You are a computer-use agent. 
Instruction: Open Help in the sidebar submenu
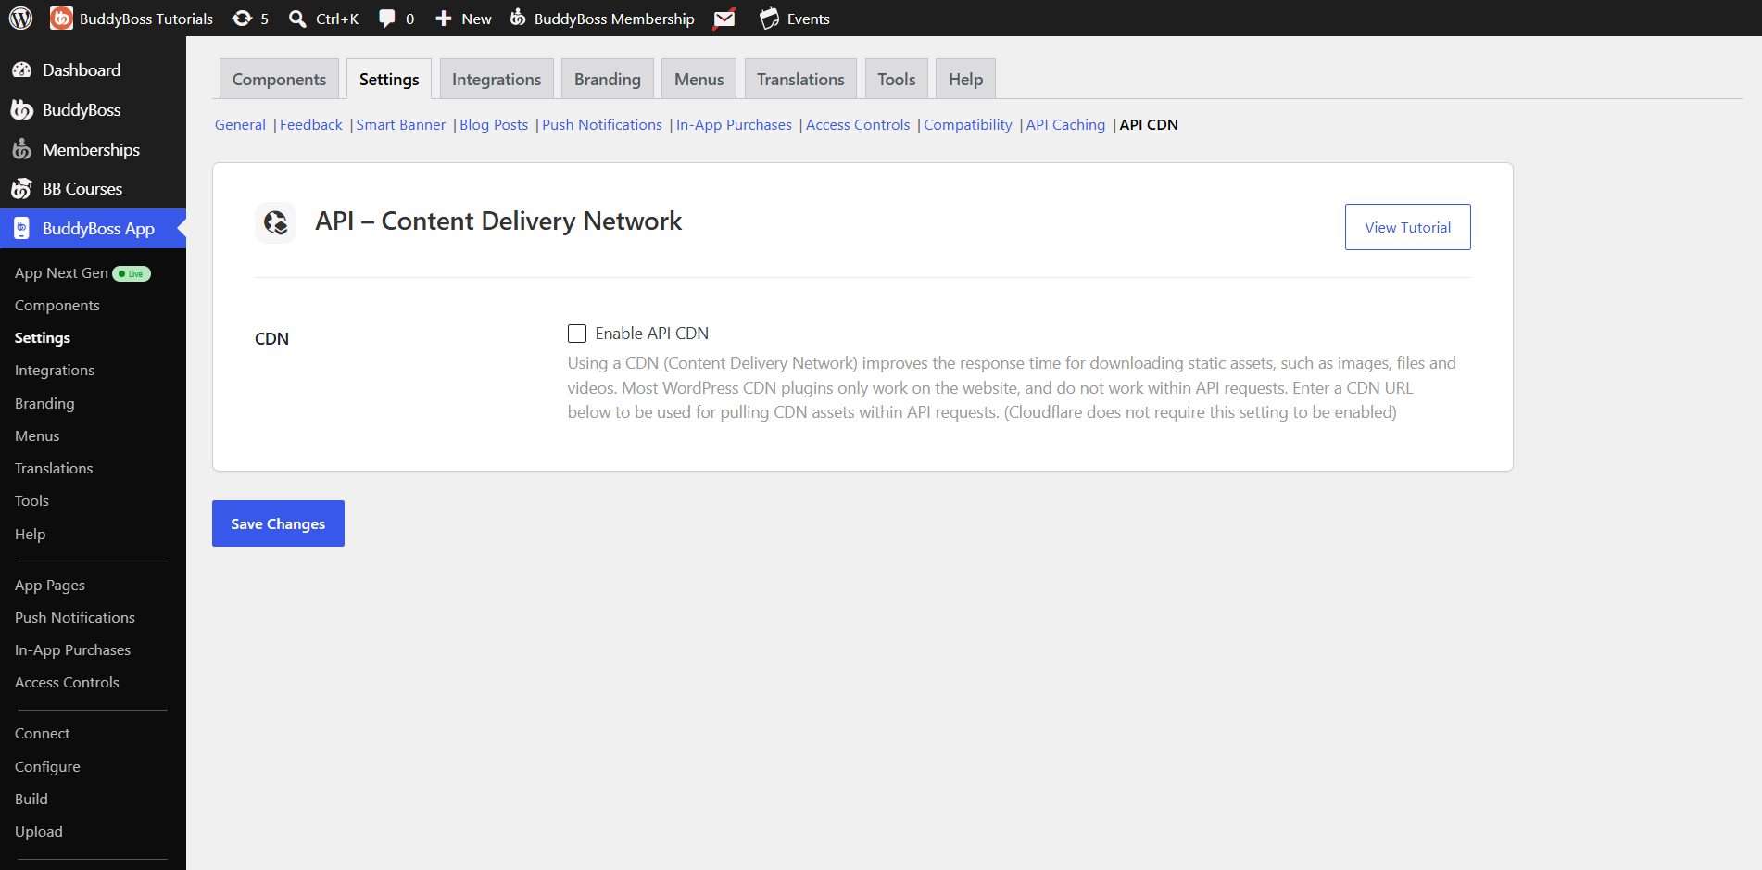(x=30, y=535)
